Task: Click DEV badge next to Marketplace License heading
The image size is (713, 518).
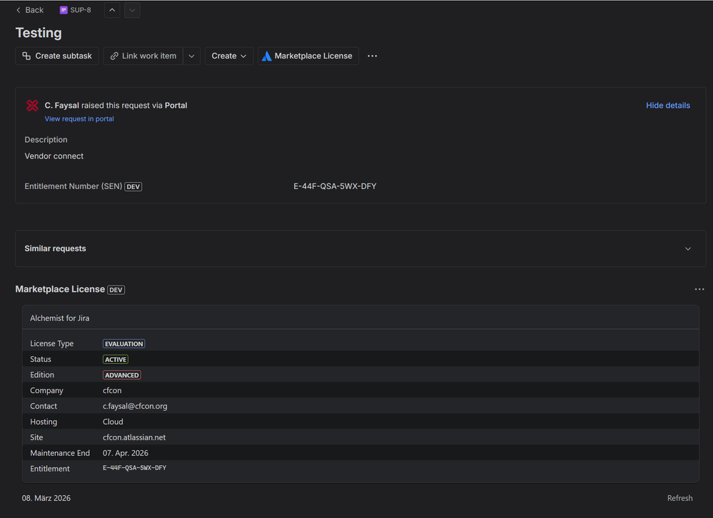Action: [x=116, y=290]
